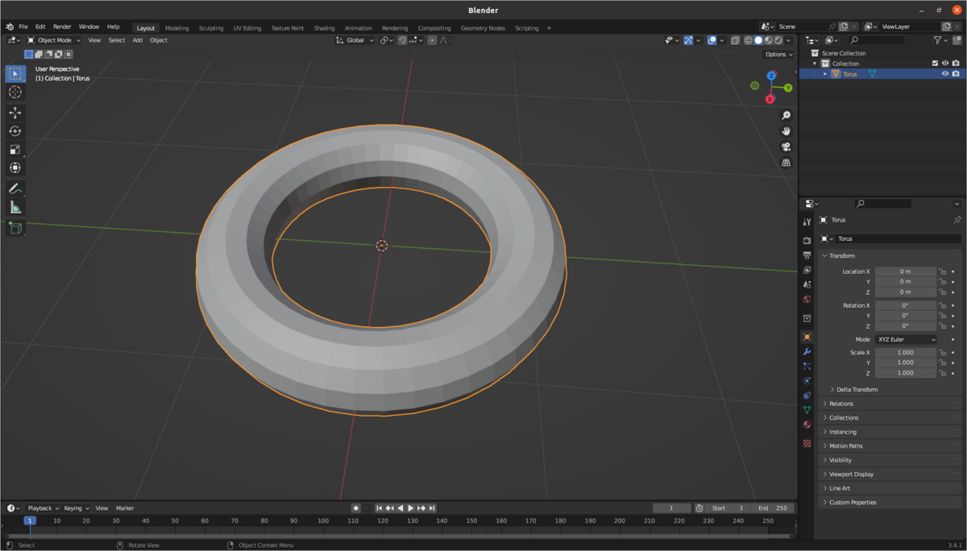Click the viewport zoom magnifier icon
Viewport: 967px width, 551px height.
click(x=786, y=116)
